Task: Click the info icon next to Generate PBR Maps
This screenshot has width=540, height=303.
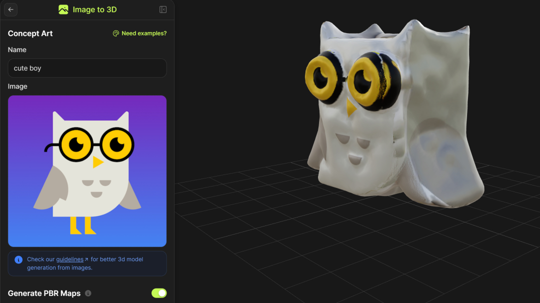Action: 88,293
